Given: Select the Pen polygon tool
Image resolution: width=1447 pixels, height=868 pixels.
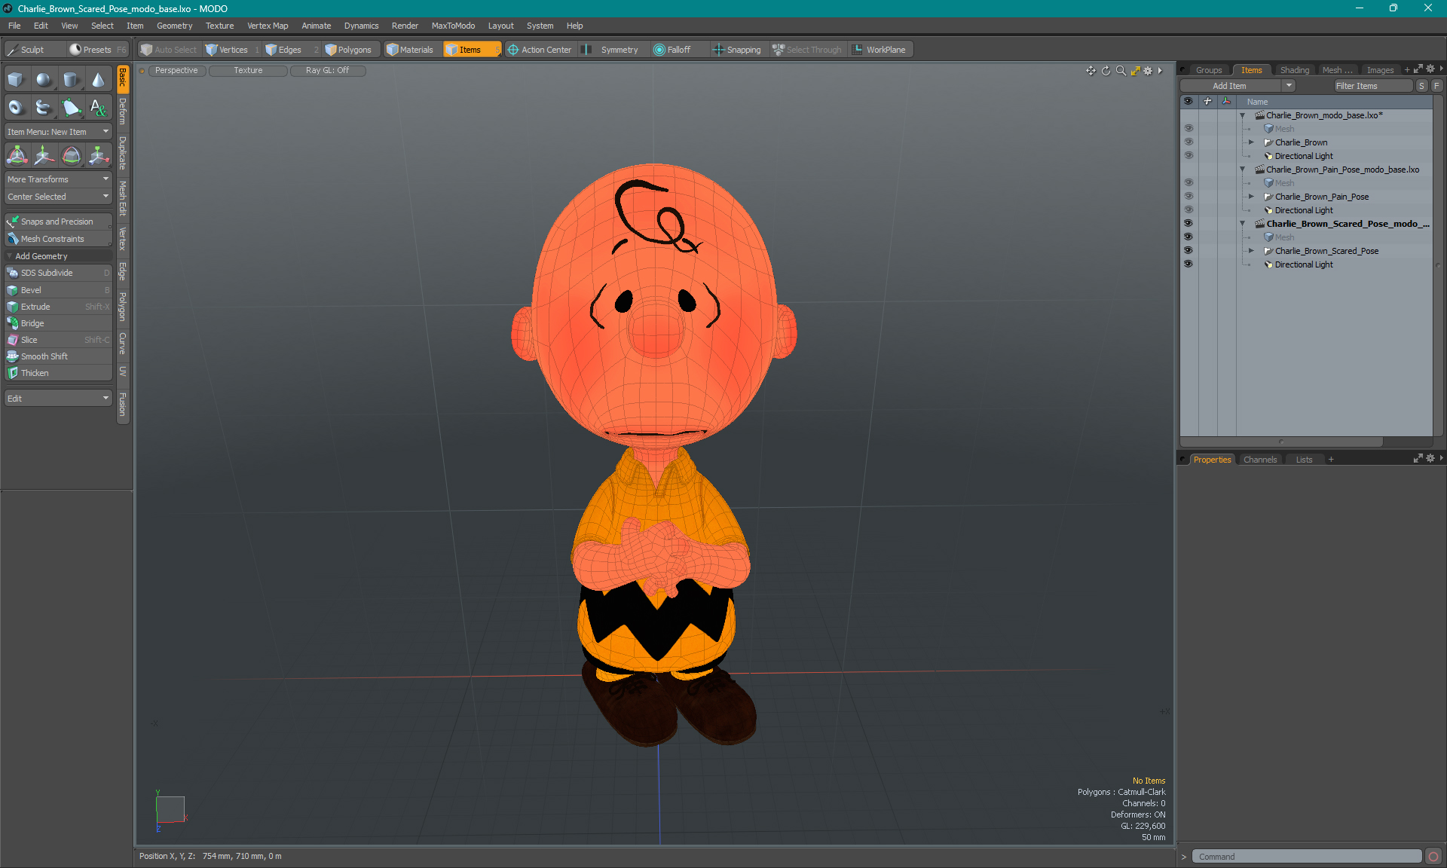Looking at the screenshot, I should 71,108.
